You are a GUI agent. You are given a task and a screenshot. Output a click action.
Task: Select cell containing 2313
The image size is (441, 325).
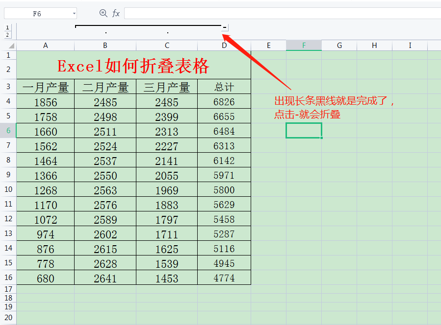(167, 131)
